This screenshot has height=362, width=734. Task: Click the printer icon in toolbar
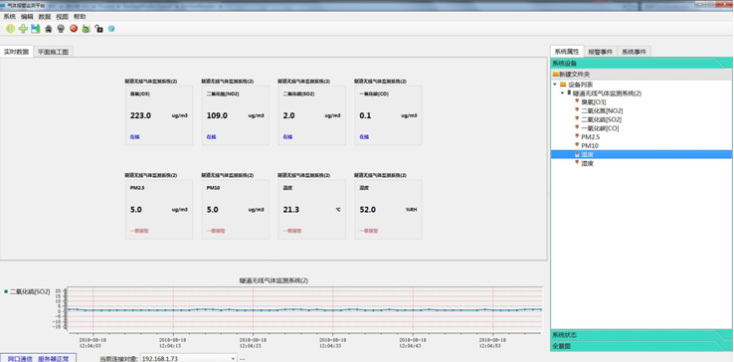[48, 29]
